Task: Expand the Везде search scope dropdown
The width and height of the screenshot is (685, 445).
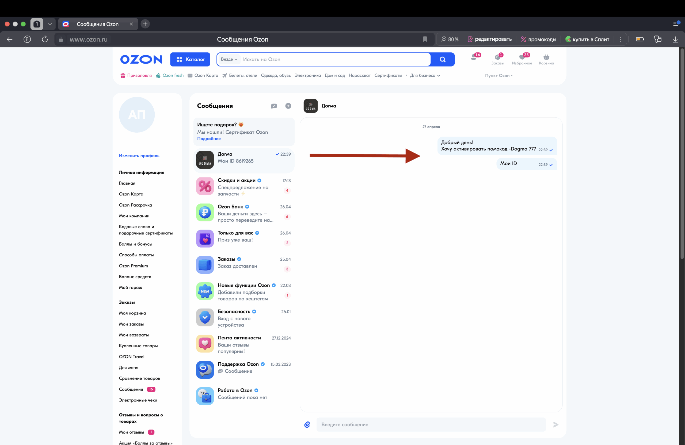Action: [x=229, y=59]
